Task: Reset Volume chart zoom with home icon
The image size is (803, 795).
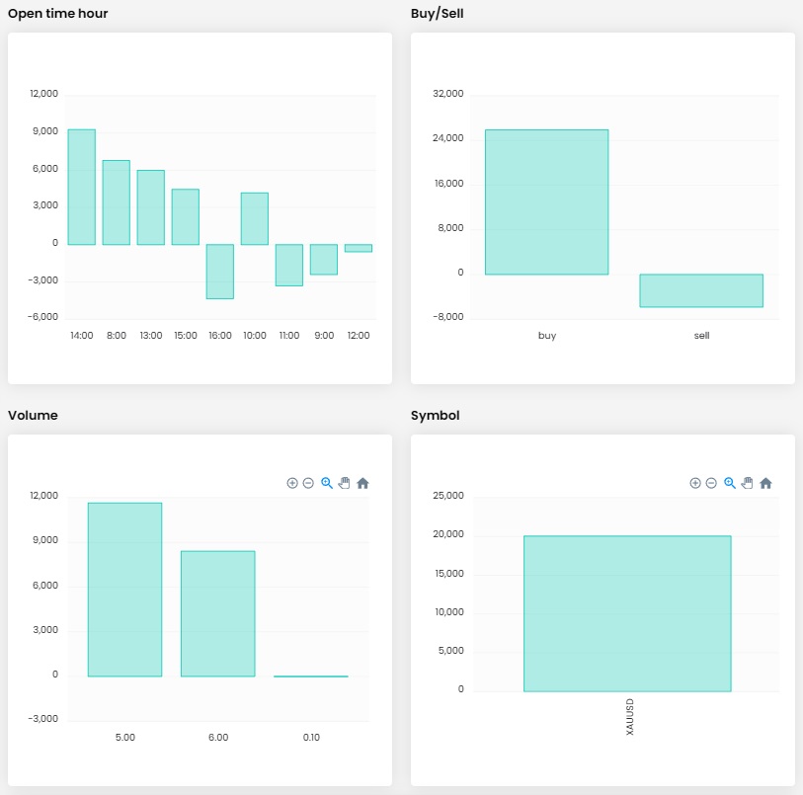Action: tap(362, 483)
